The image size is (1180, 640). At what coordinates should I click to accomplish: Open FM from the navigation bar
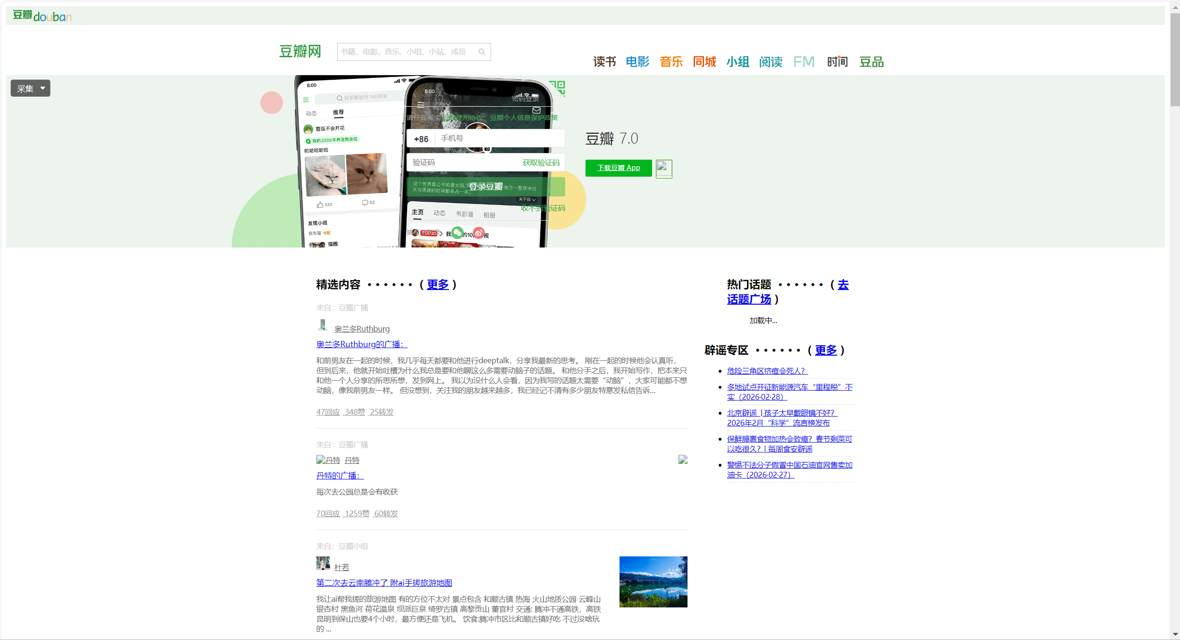[x=803, y=61]
